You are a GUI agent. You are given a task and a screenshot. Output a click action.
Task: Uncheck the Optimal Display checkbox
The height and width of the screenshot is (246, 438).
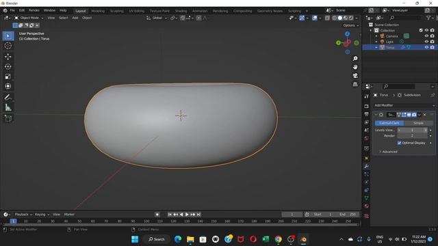399,143
